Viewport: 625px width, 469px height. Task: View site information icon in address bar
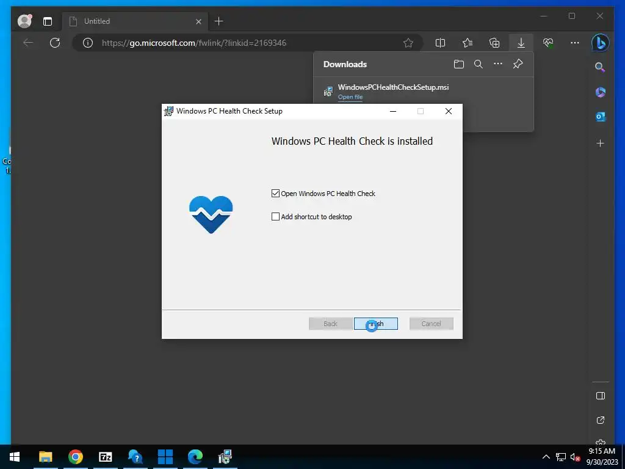[x=88, y=43]
